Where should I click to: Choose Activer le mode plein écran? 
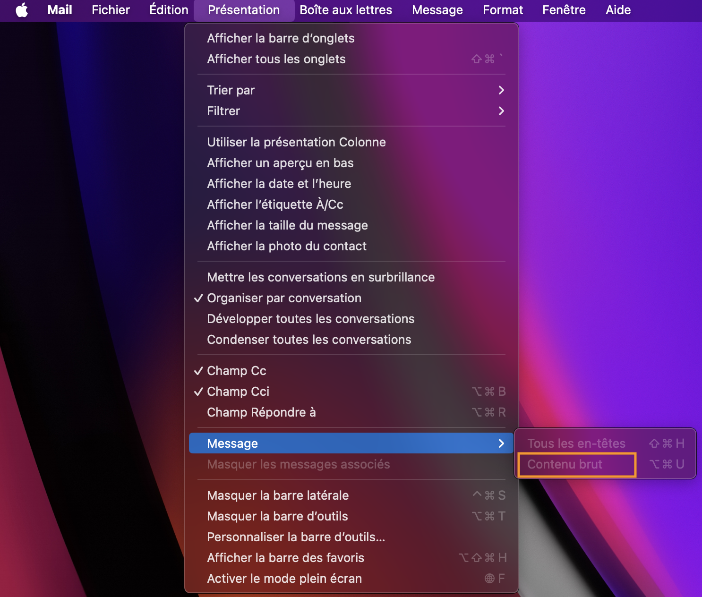click(x=351, y=579)
